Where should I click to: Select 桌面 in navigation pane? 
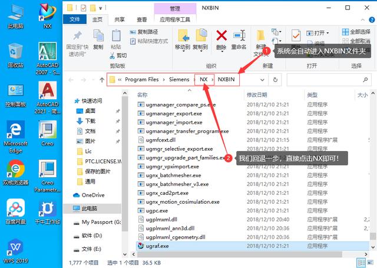[86, 111]
